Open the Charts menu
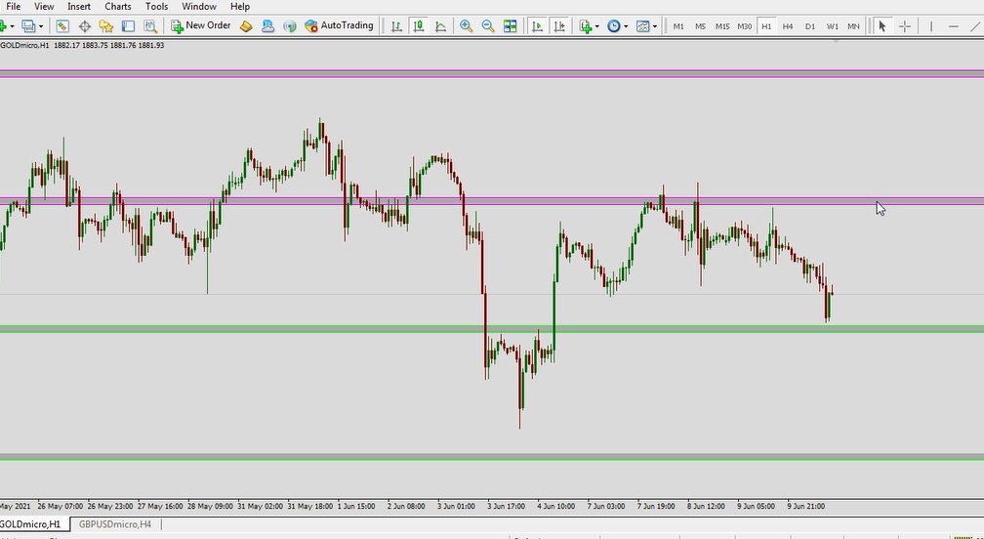 tap(118, 6)
